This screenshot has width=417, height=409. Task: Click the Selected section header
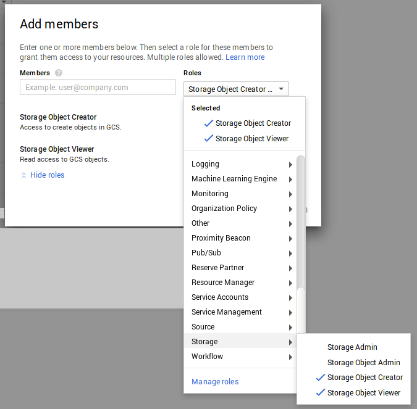tap(206, 108)
